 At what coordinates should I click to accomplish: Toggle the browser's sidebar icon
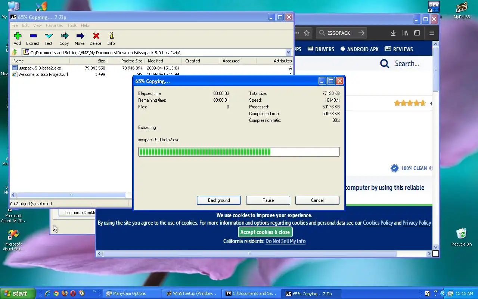pos(417,33)
